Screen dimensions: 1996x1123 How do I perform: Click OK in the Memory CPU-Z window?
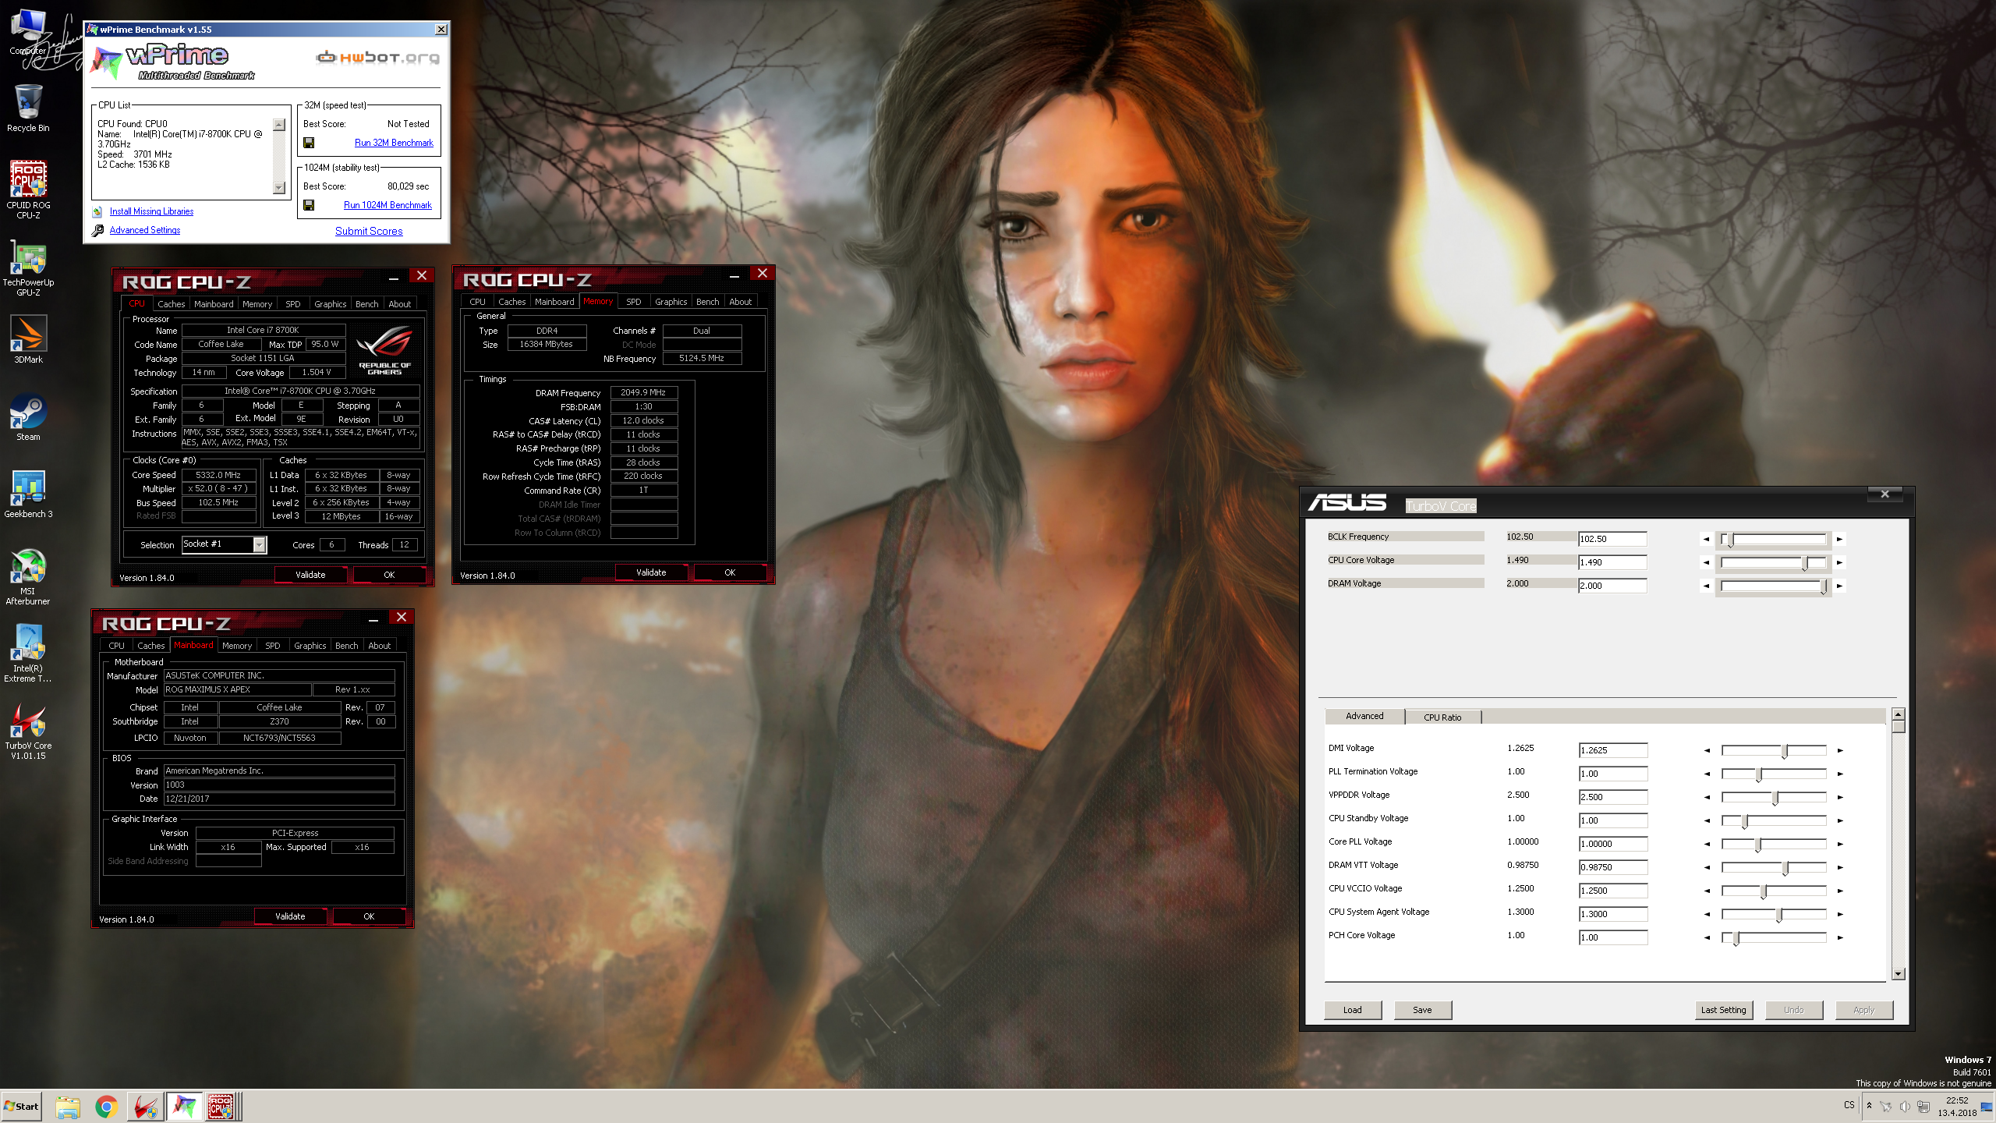pos(730,572)
